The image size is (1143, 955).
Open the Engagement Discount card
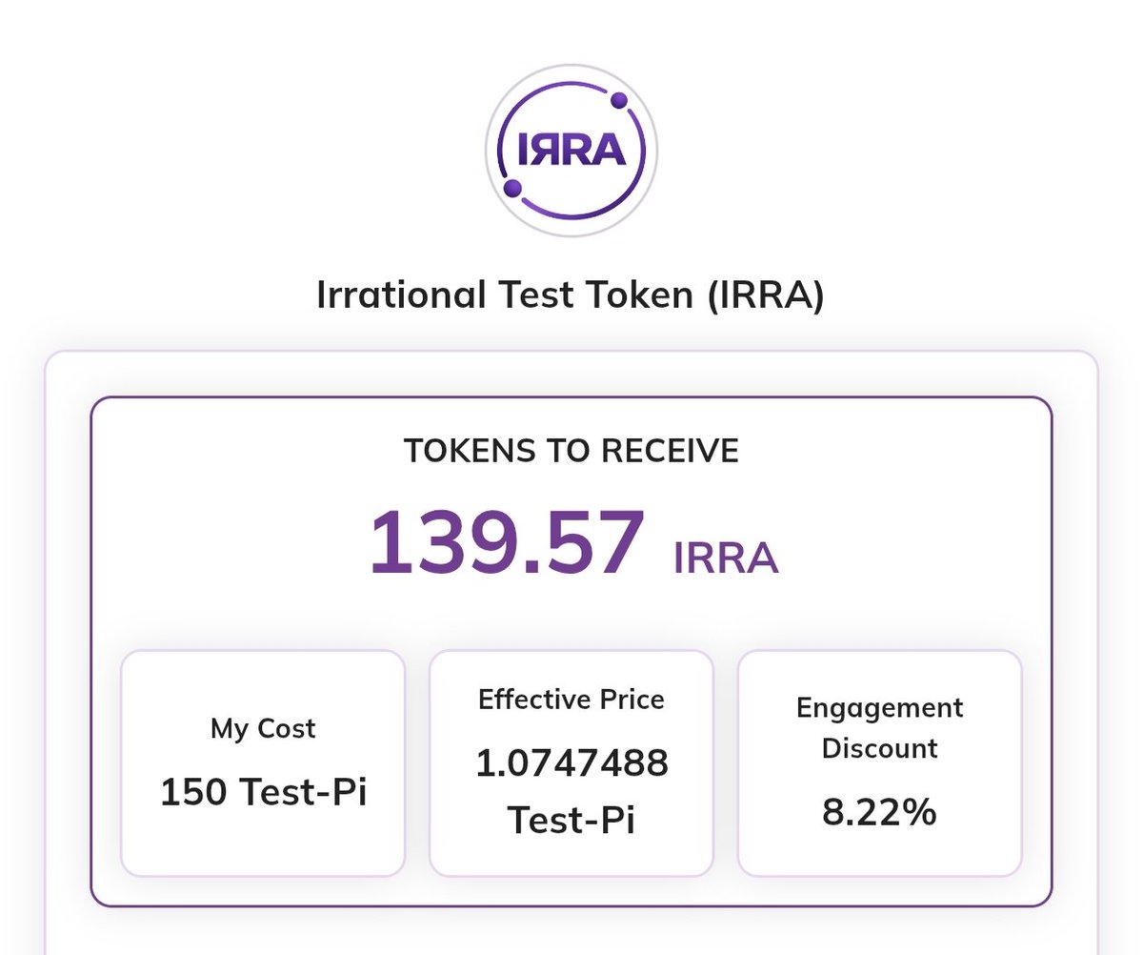coord(880,763)
